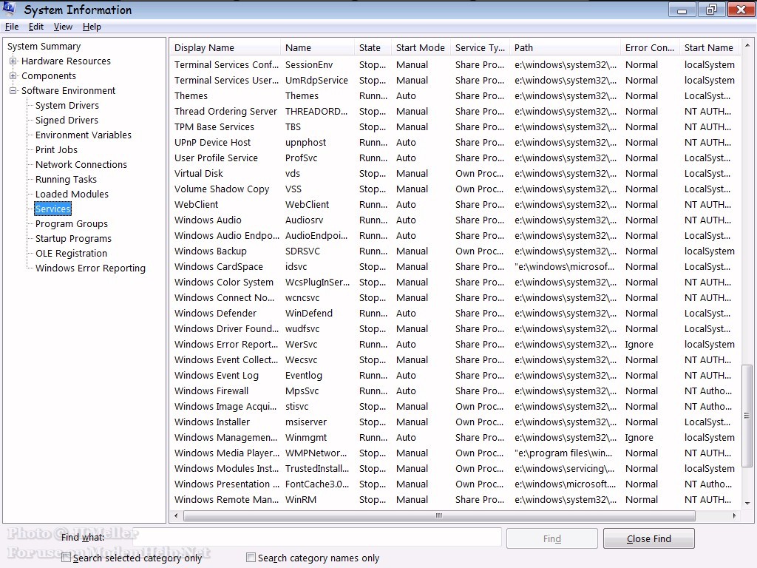
Task: Click the horizontal scrollbar thumb
Action: [439, 515]
